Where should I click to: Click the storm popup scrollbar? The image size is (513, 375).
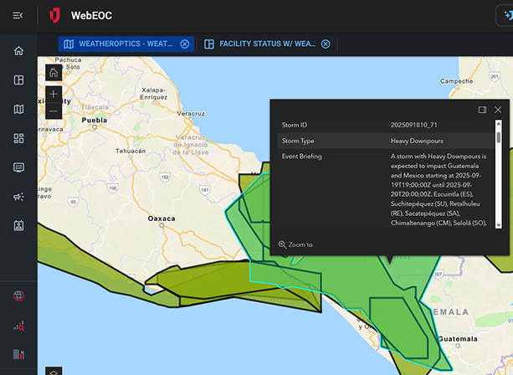499,138
